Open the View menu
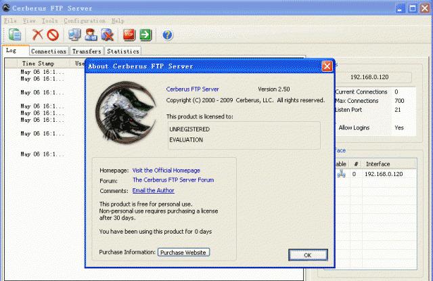Viewport: 433px width, 281px height. pos(29,21)
